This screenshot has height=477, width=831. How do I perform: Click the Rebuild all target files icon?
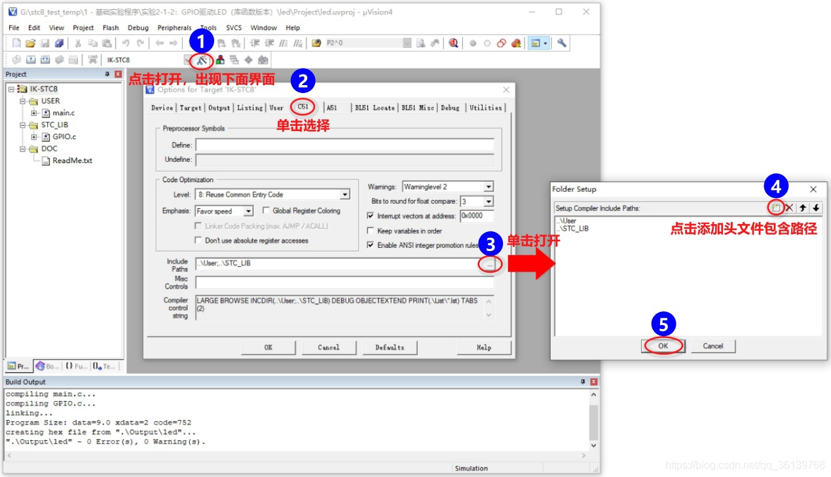pos(45,60)
